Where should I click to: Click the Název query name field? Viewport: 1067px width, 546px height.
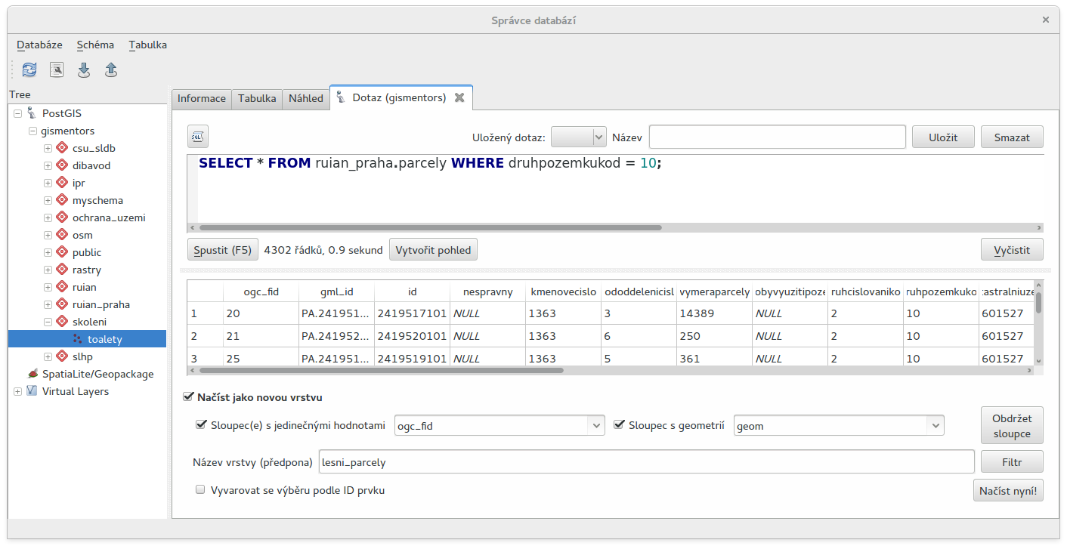777,137
